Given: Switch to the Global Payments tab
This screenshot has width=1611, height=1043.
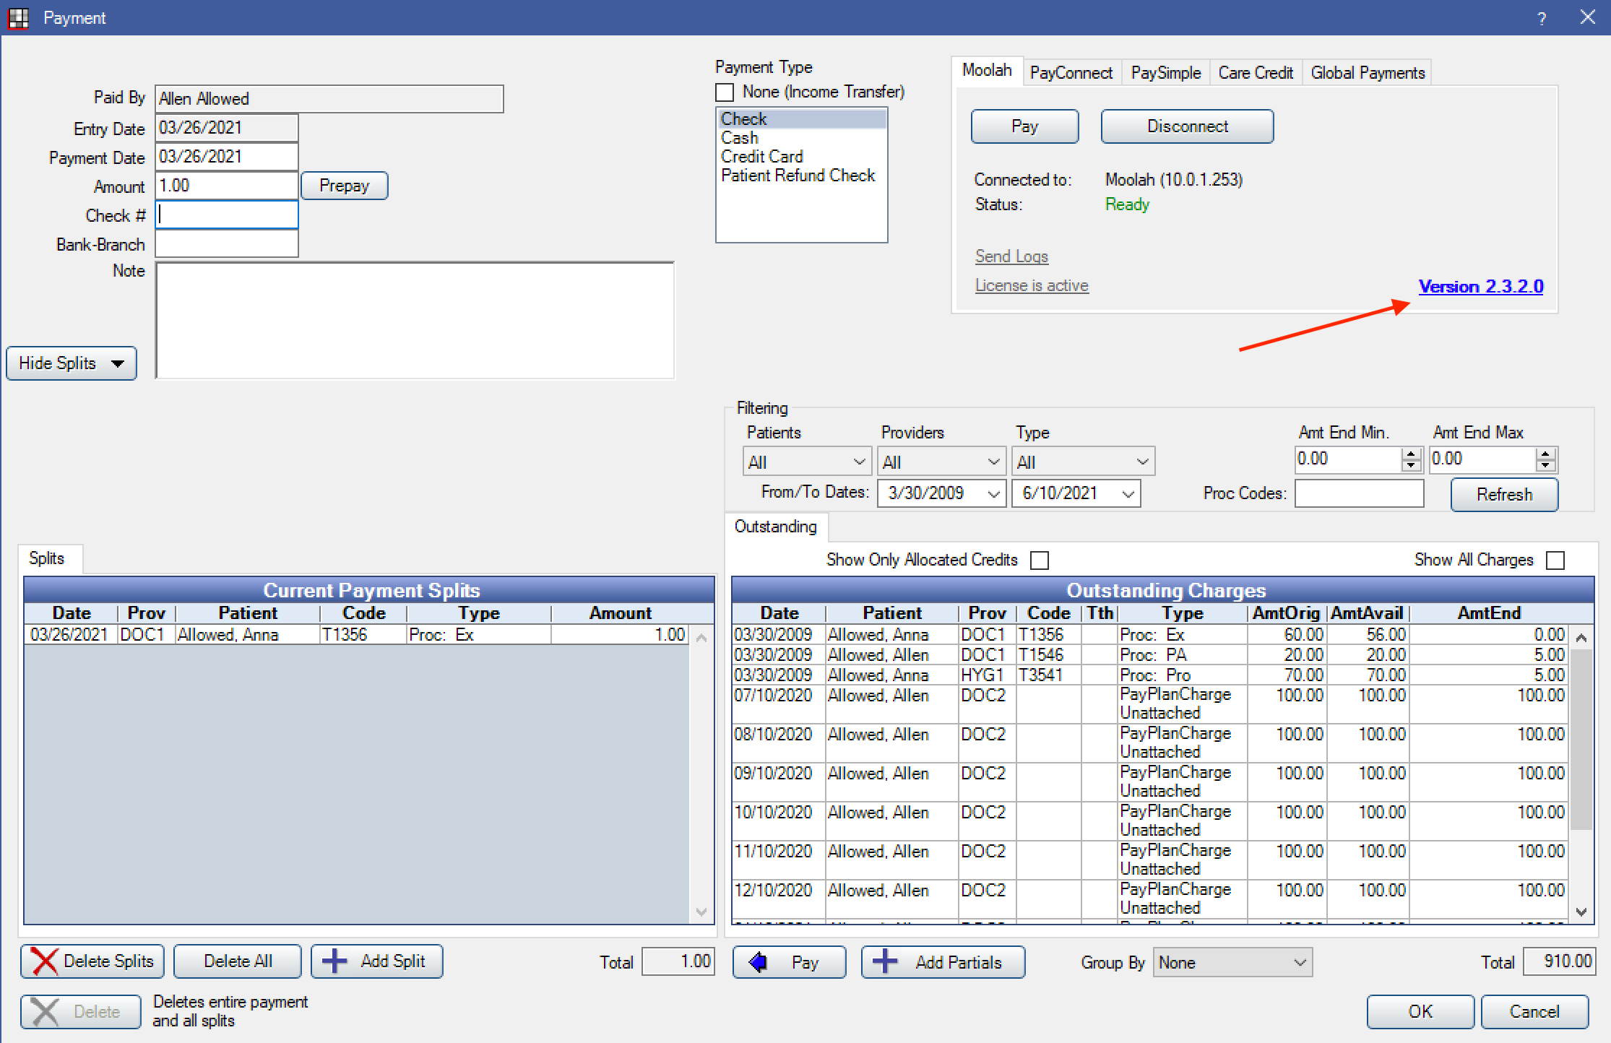Looking at the screenshot, I should click(x=1368, y=73).
